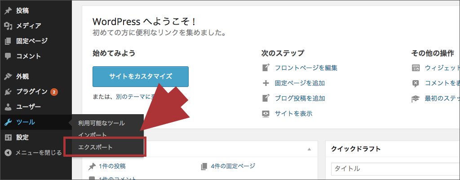Open the 最初のステップ link
This screenshot has width=460, height=180.
coord(442,99)
